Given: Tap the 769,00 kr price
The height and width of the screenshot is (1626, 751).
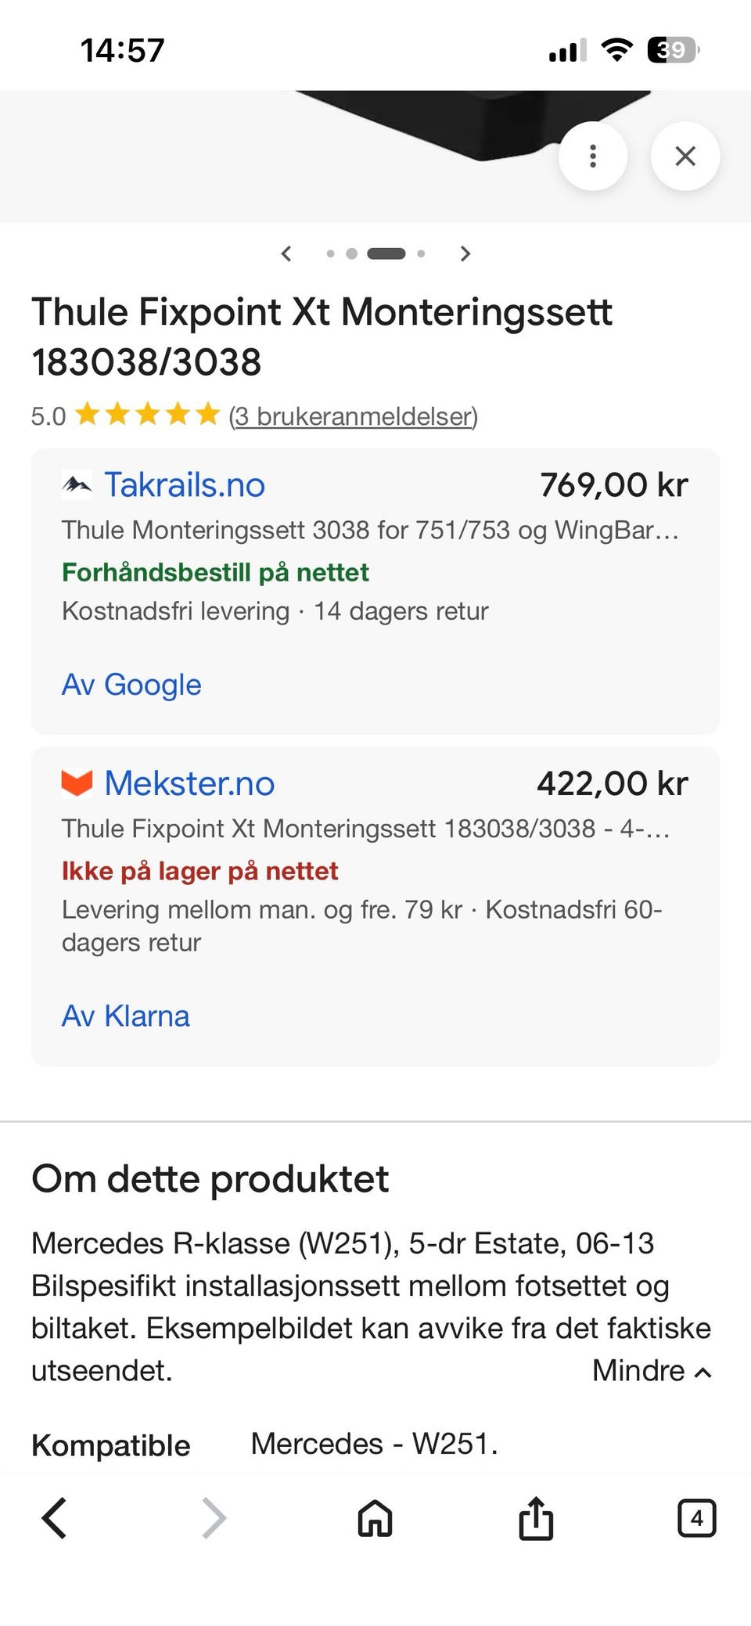Looking at the screenshot, I should click(x=614, y=484).
